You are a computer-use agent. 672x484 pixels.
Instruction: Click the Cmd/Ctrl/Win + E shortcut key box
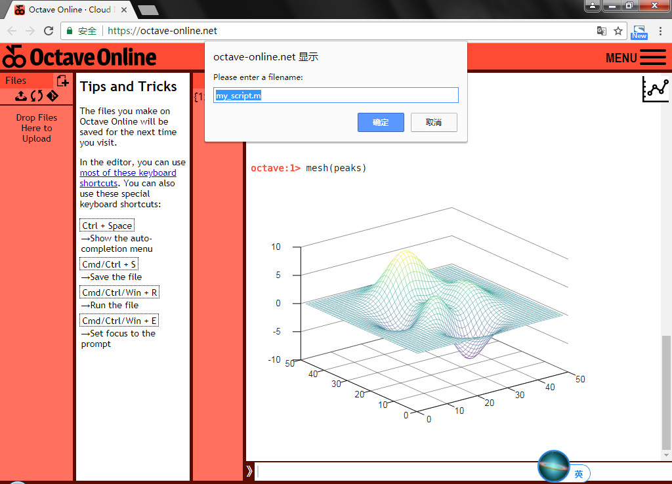[x=119, y=321]
